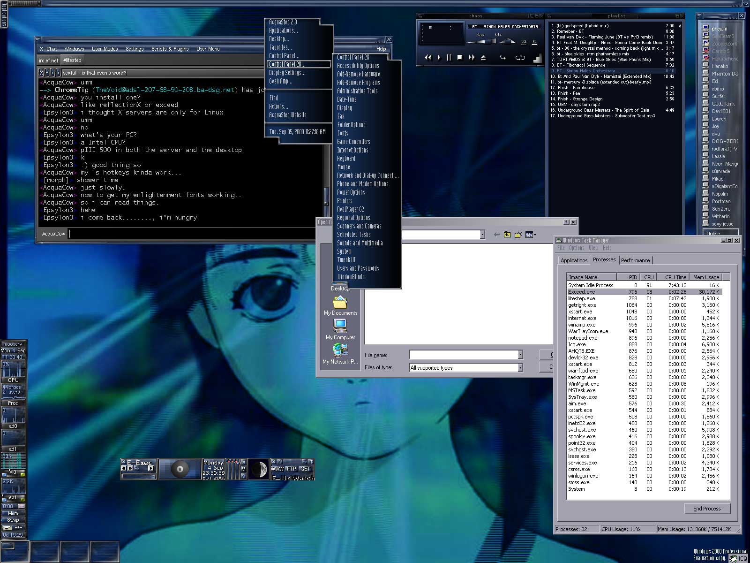The height and width of the screenshot is (563, 750).
Task: Open Options menu in Task Manager
Action: pos(577,248)
